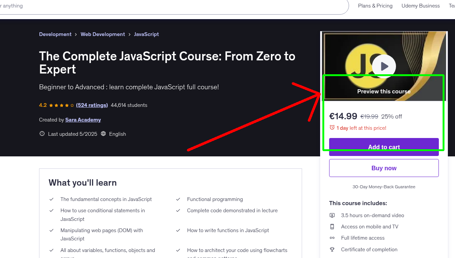Click the globe icon beside English

(x=103, y=134)
